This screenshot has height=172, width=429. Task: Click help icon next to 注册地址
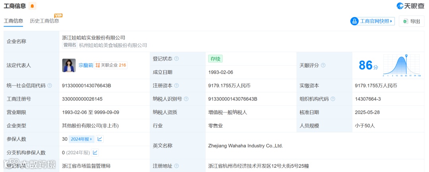[x=176, y=166]
